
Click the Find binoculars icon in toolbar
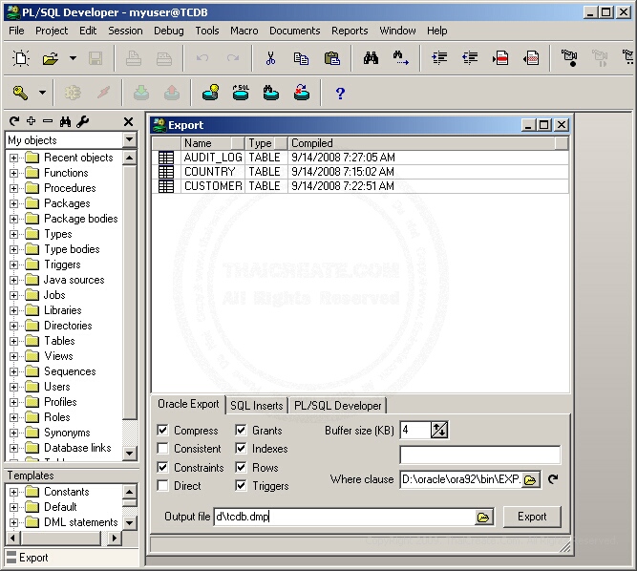point(371,58)
